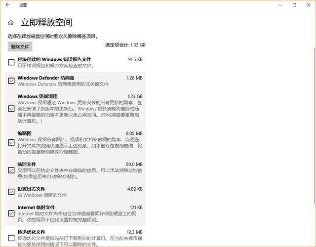Click the 89.0 MB size value
Image resolution: width=316 pixels, height=247 pixels.
[134, 164]
